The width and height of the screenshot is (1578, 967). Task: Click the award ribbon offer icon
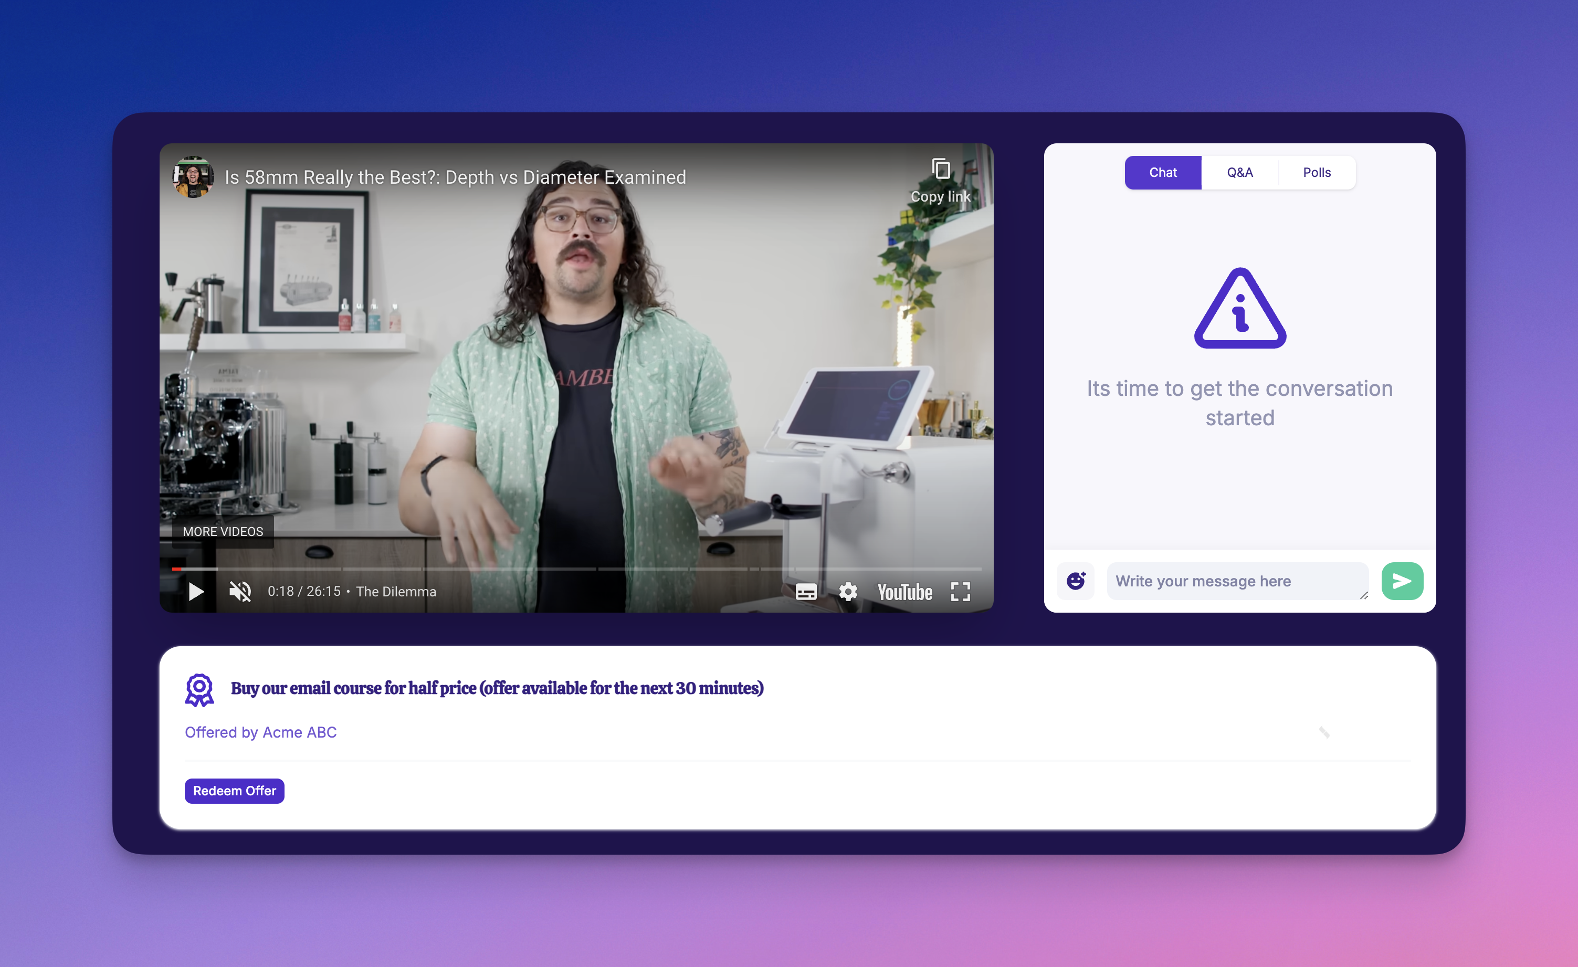click(199, 689)
